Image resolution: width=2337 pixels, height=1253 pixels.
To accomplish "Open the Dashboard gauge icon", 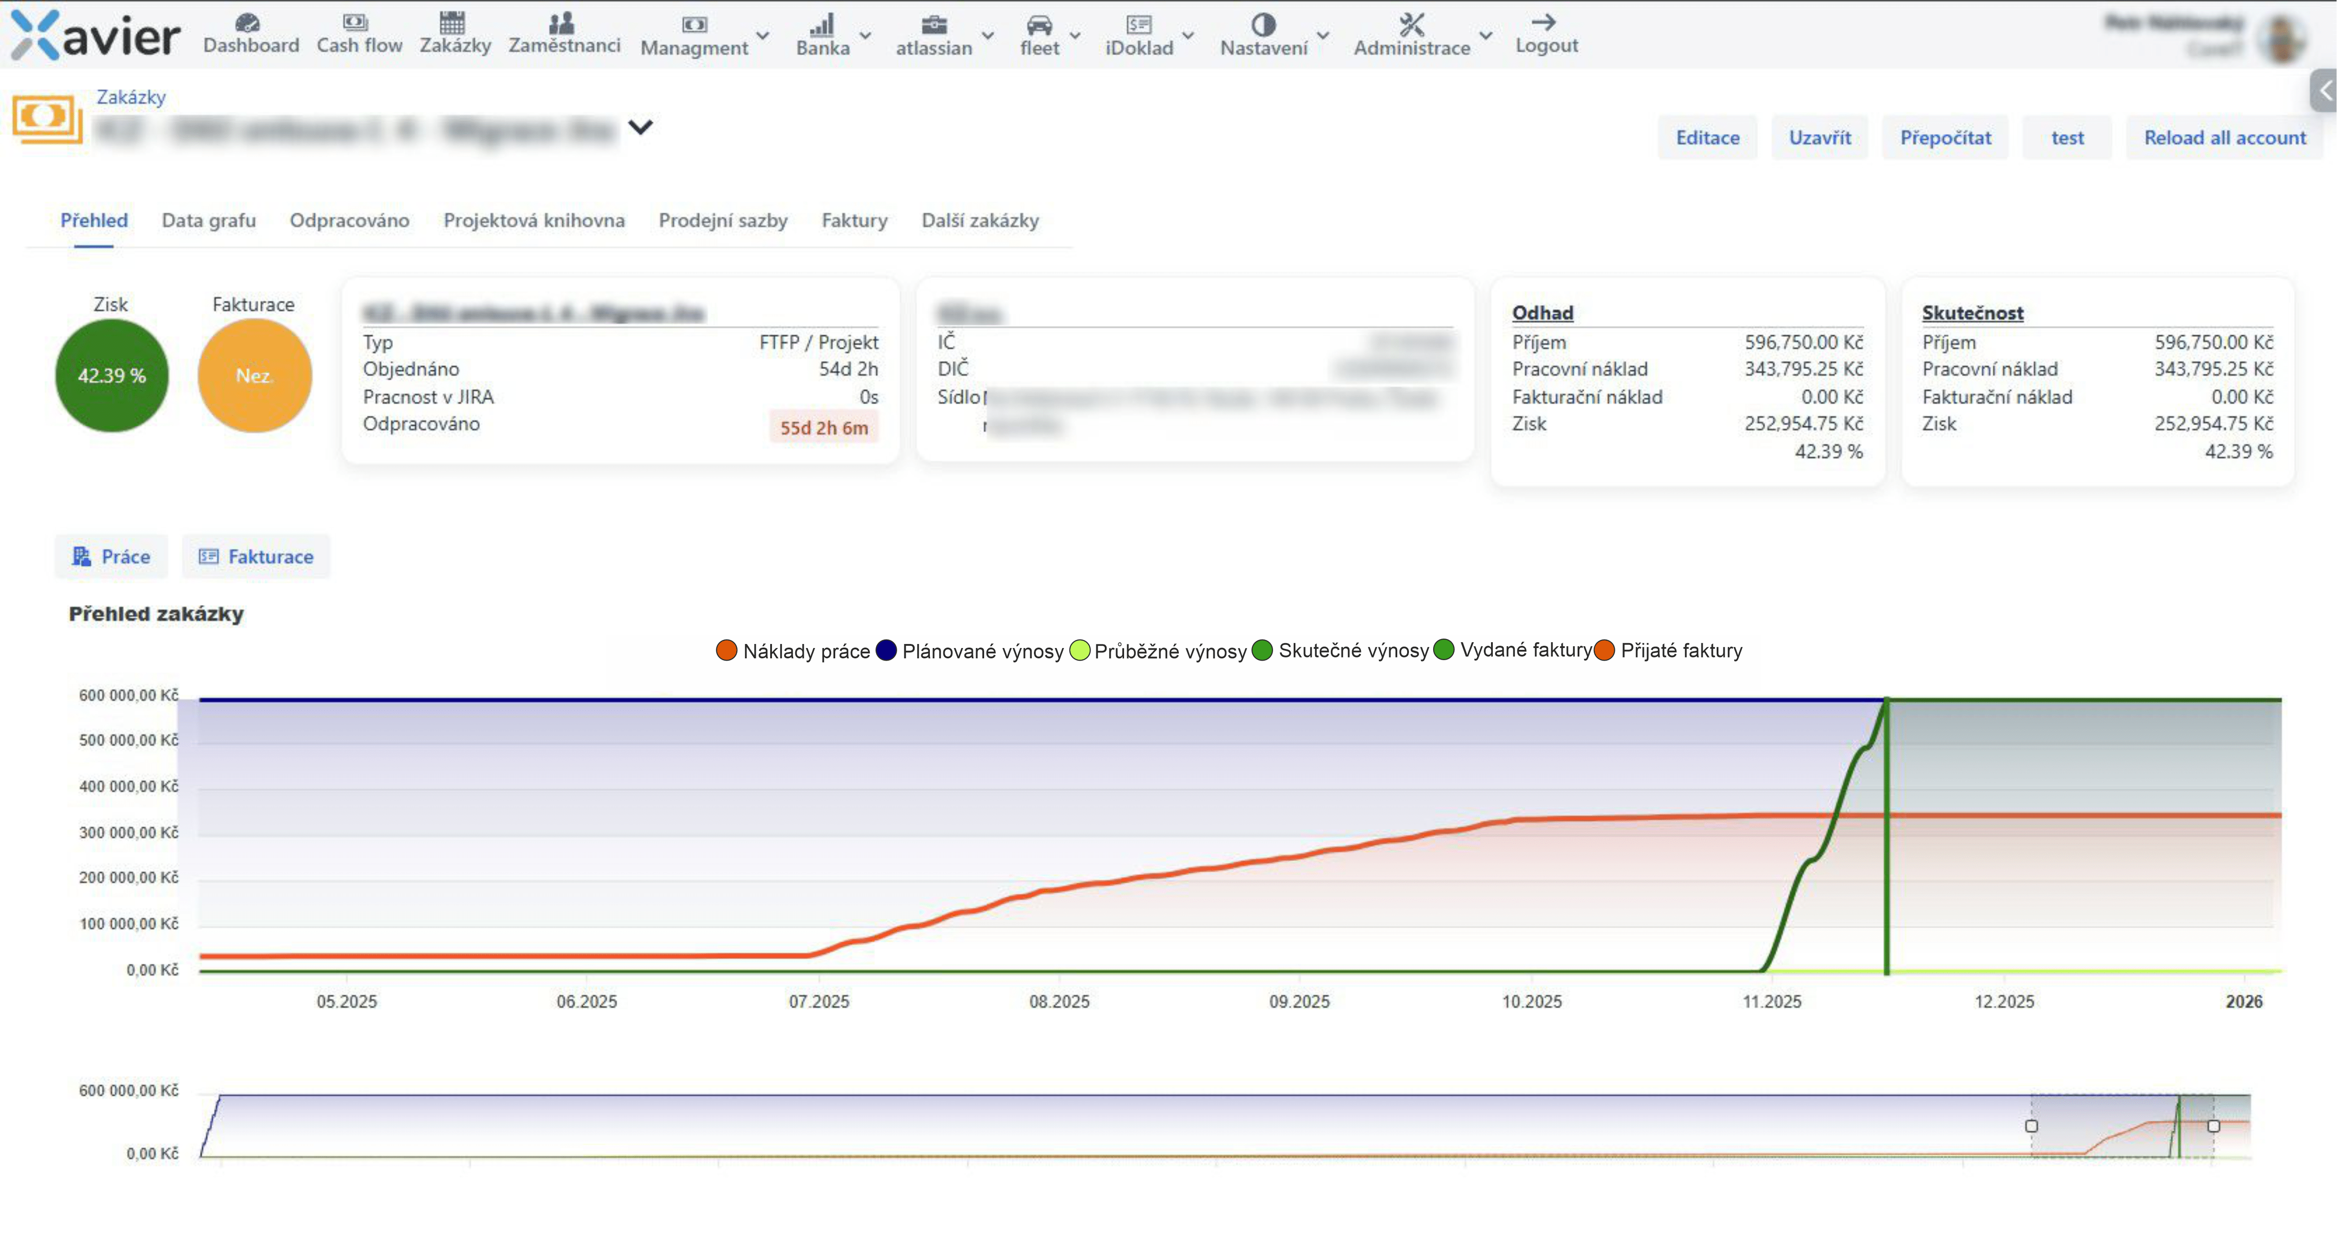I will coord(247,22).
